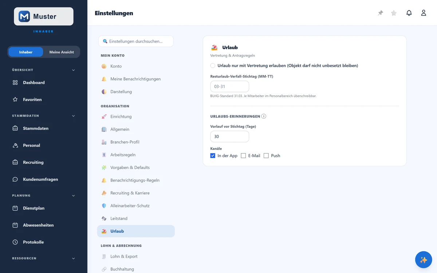Click the Dashboard grid icon
The image size is (437, 273).
pyautogui.click(x=15, y=83)
